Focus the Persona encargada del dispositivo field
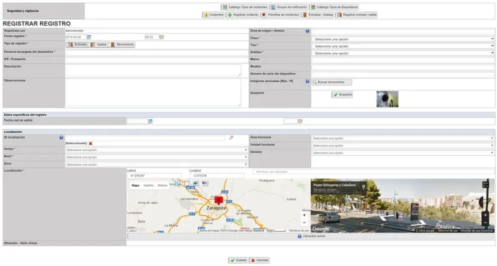Viewport: 497px width, 266px height. (x=157, y=53)
